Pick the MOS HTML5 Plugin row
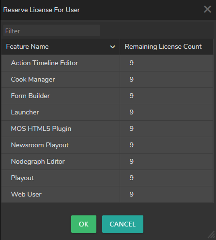 click(x=108, y=128)
